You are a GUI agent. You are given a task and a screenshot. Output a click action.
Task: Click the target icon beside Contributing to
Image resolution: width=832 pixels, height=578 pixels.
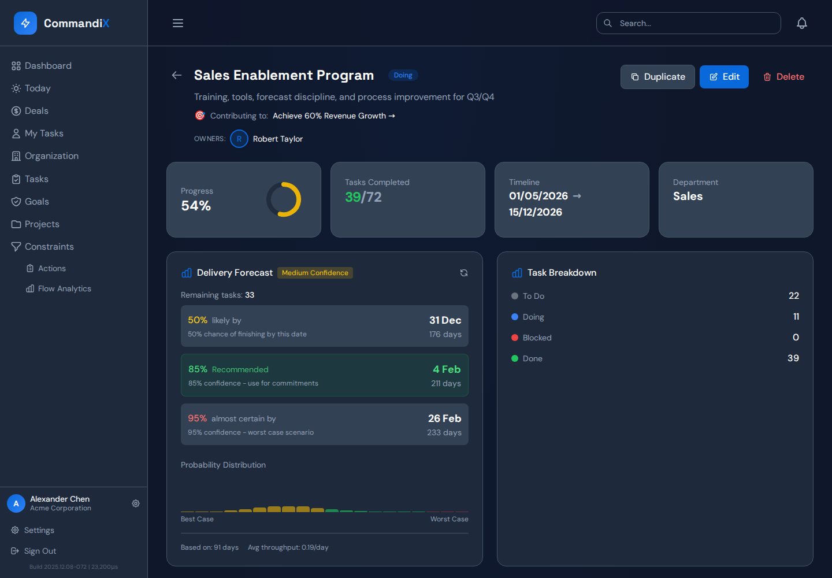tap(200, 116)
